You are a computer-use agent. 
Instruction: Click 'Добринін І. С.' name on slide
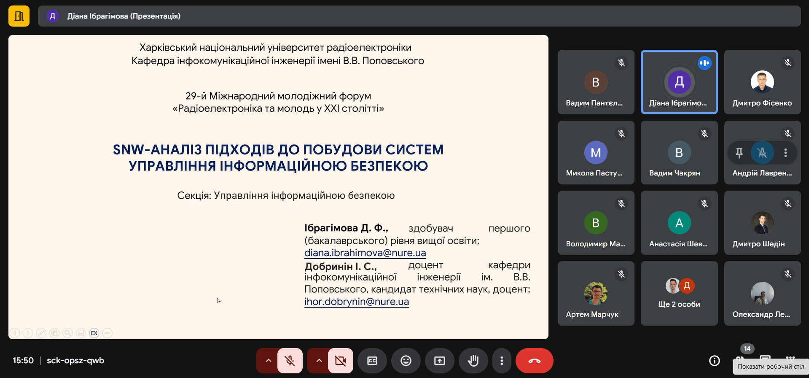341,266
